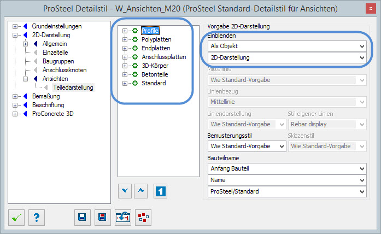The width and height of the screenshot is (381, 234).
Task: Click blue arrow icon beside ProConcrete 3D
Action: tap(25, 114)
